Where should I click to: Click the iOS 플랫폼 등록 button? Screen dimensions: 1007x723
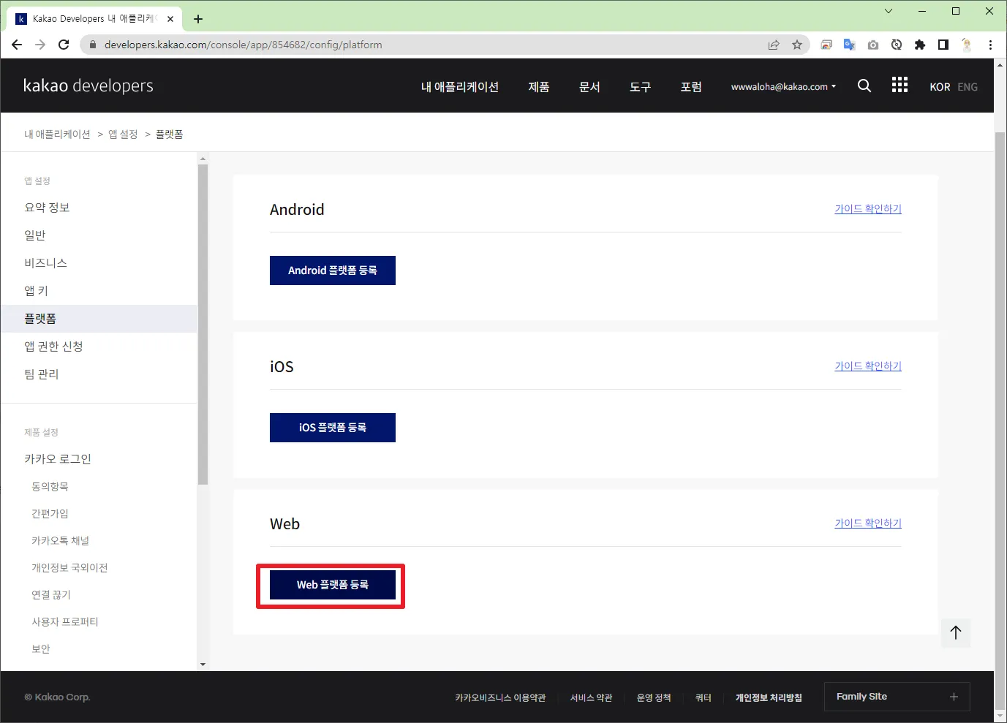click(x=333, y=428)
